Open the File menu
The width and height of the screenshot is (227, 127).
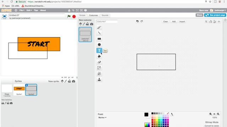point(22,10)
